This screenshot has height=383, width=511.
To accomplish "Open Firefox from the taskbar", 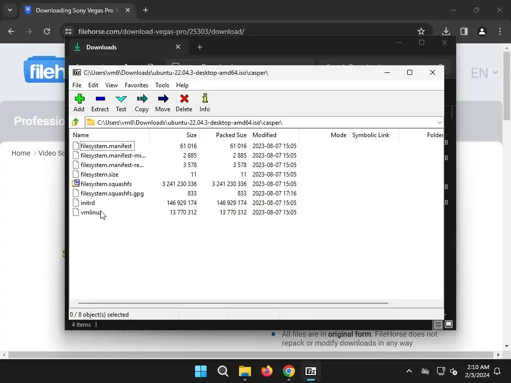I will pyautogui.click(x=267, y=371).
